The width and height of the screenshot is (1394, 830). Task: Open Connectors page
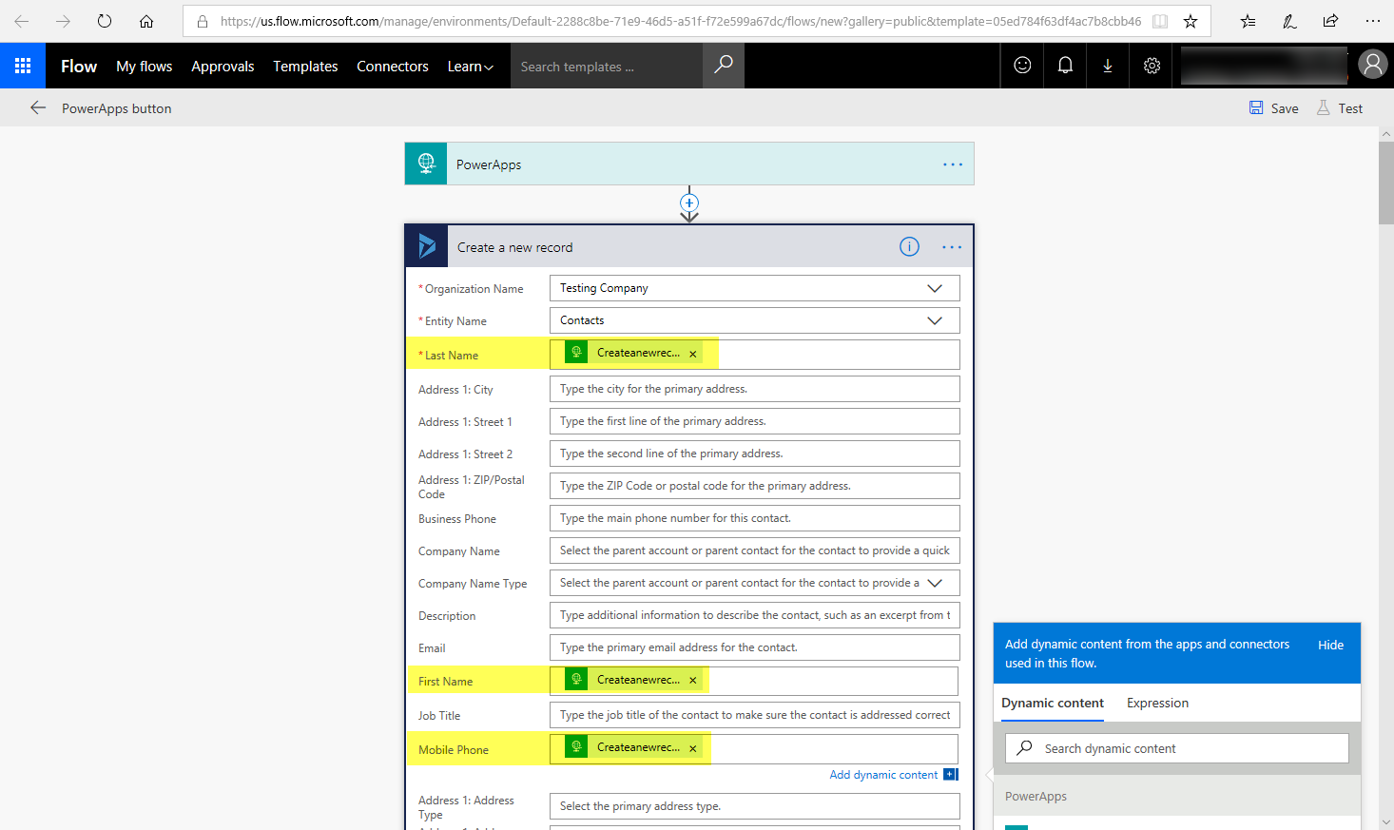coord(393,66)
